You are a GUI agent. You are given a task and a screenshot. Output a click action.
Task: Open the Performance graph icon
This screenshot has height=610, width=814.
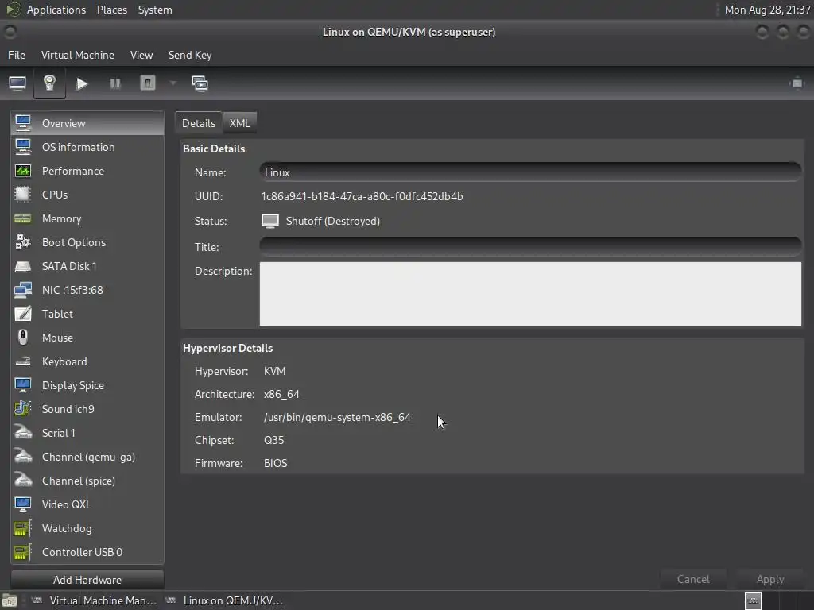tap(23, 171)
